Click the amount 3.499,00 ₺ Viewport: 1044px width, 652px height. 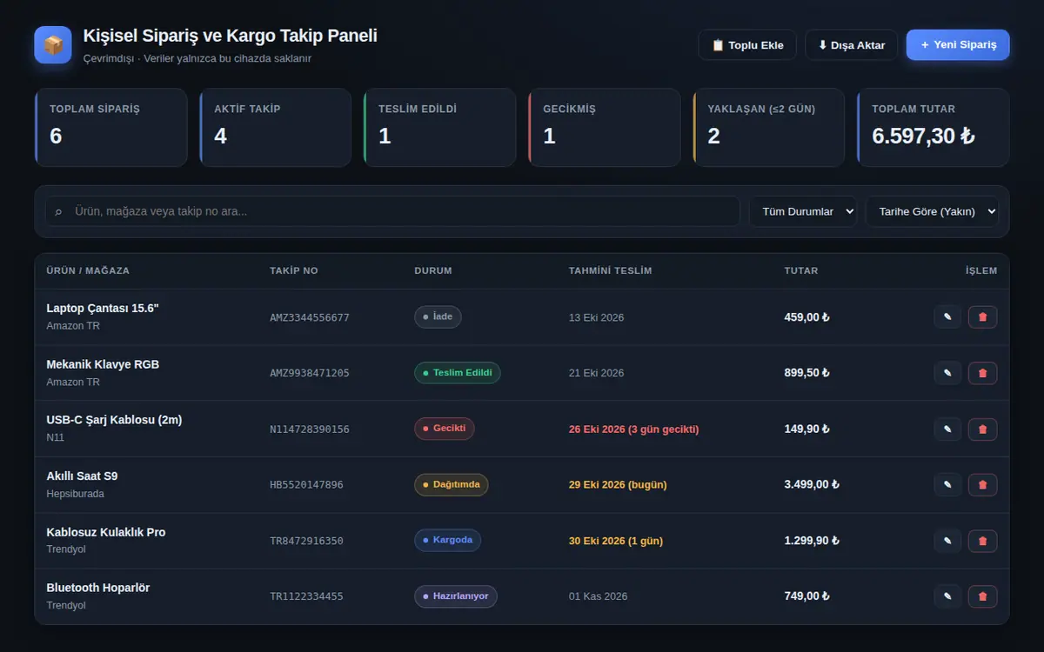pyautogui.click(x=812, y=485)
